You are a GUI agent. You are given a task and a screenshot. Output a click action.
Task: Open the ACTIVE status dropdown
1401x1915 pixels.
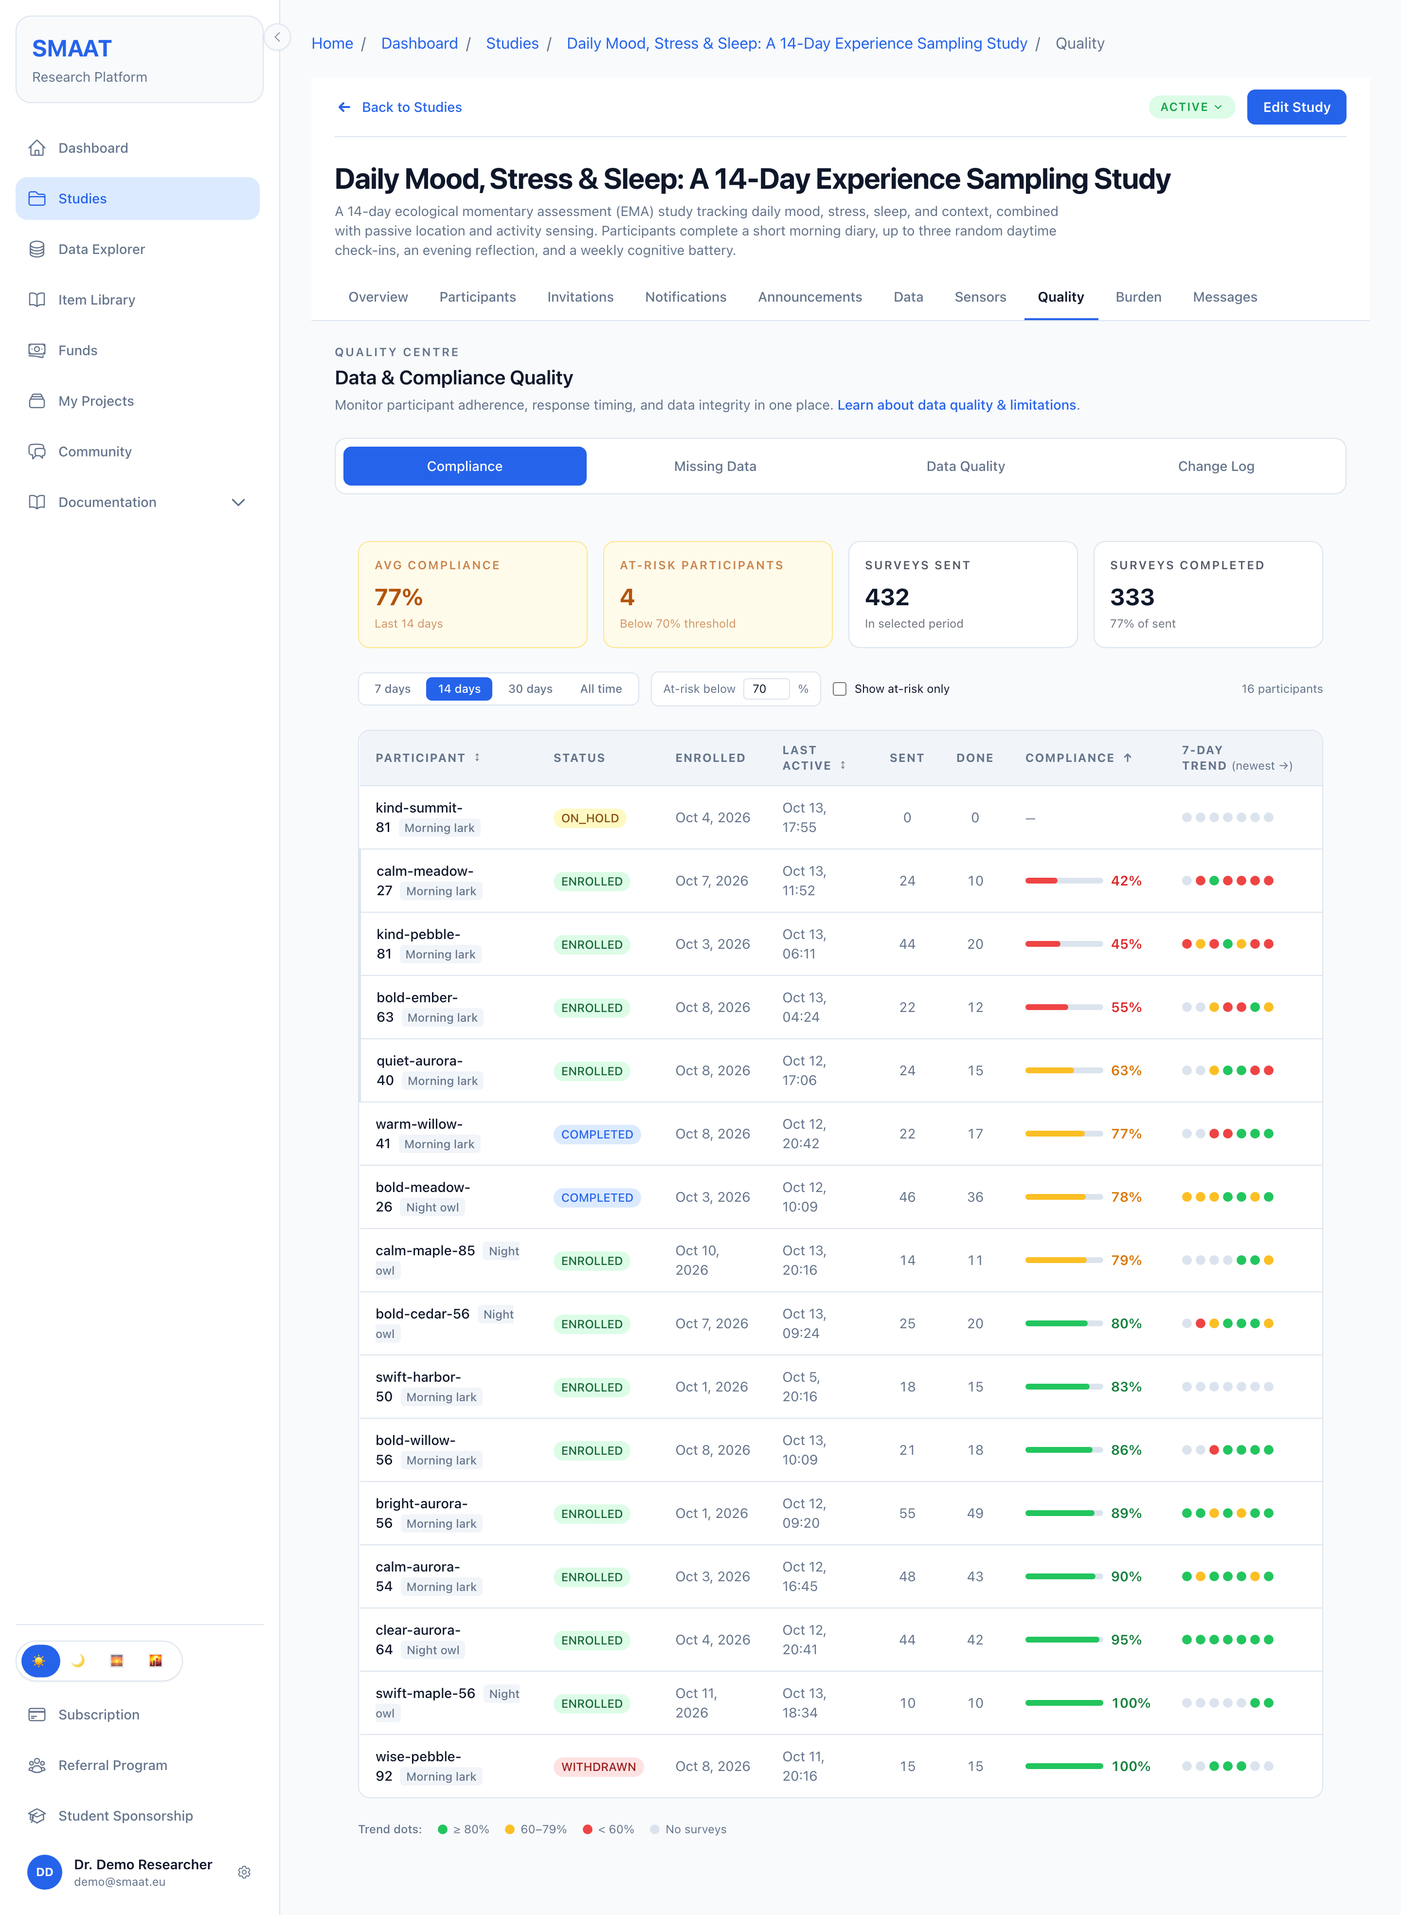click(1191, 107)
